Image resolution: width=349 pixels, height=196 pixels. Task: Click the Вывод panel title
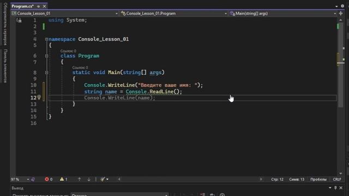click(17, 188)
